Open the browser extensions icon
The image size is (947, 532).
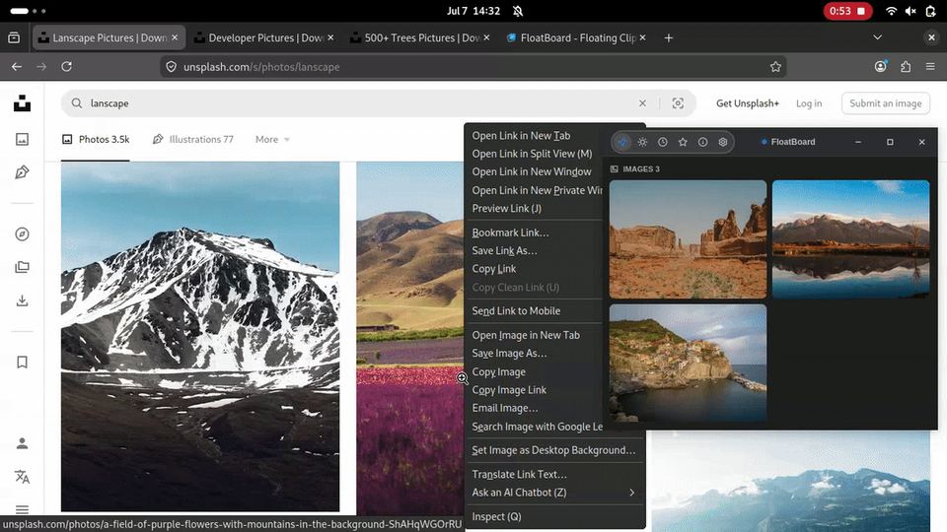(x=906, y=67)
